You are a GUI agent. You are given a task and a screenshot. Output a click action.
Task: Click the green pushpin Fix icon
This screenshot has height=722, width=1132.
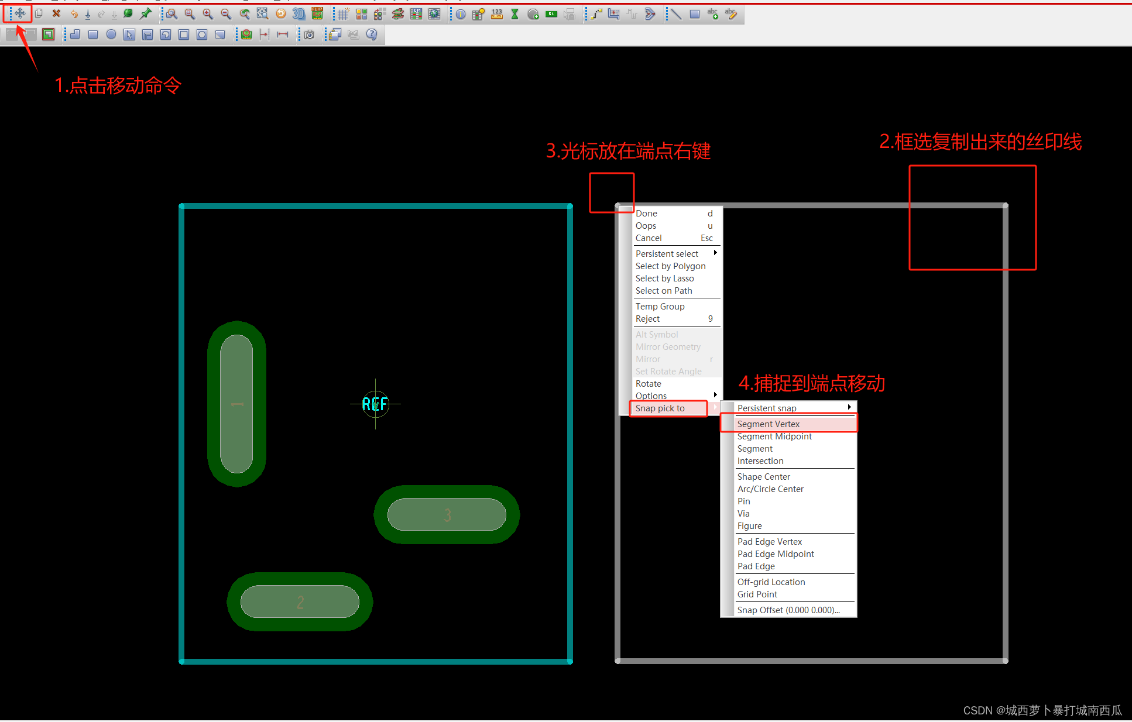(146, 13)
